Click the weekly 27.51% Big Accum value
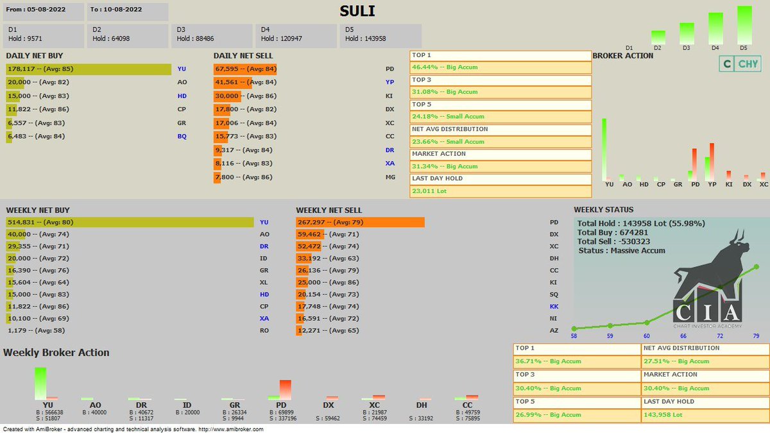 (705, 362)
